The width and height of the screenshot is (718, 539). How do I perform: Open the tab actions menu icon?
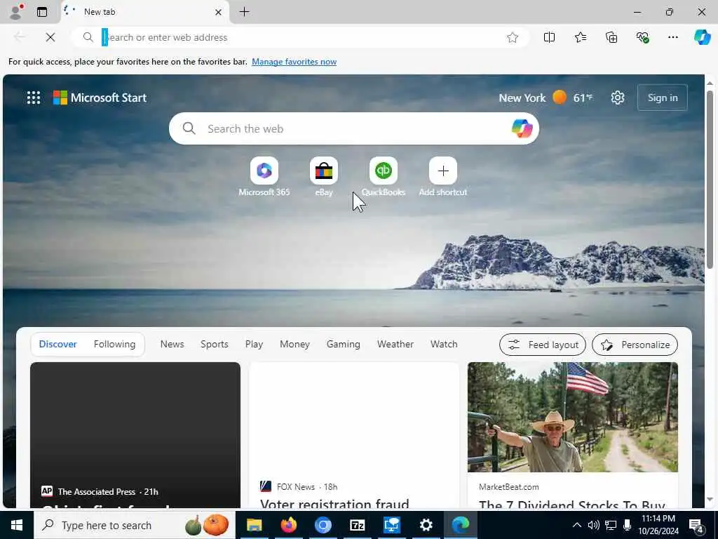coord(41,12)
